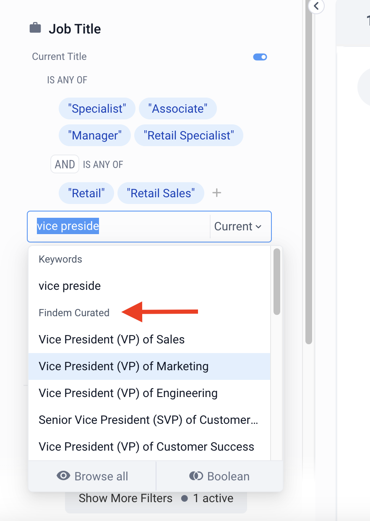The image size is (370, 521).
Task: Click the briefcase Job Title icon
Action: pos(35,28)
